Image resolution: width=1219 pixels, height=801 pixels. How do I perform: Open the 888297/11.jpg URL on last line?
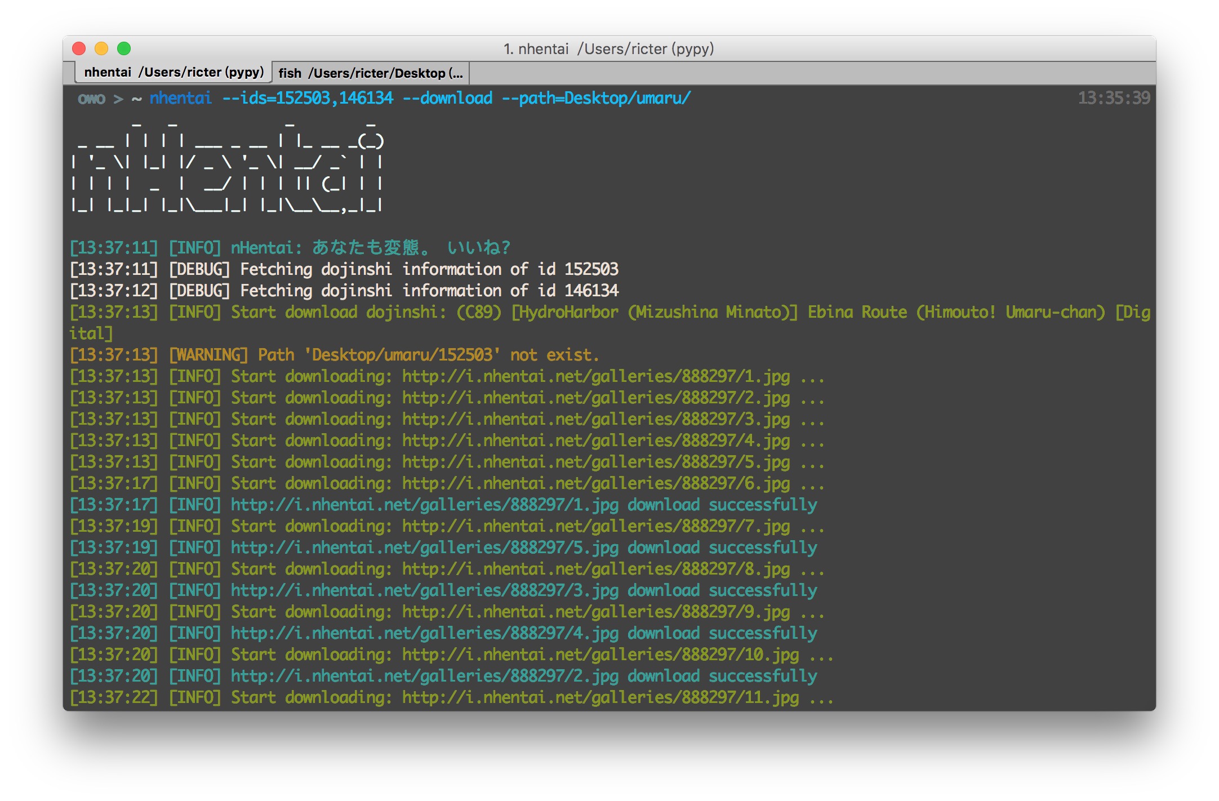coord(600,697)
